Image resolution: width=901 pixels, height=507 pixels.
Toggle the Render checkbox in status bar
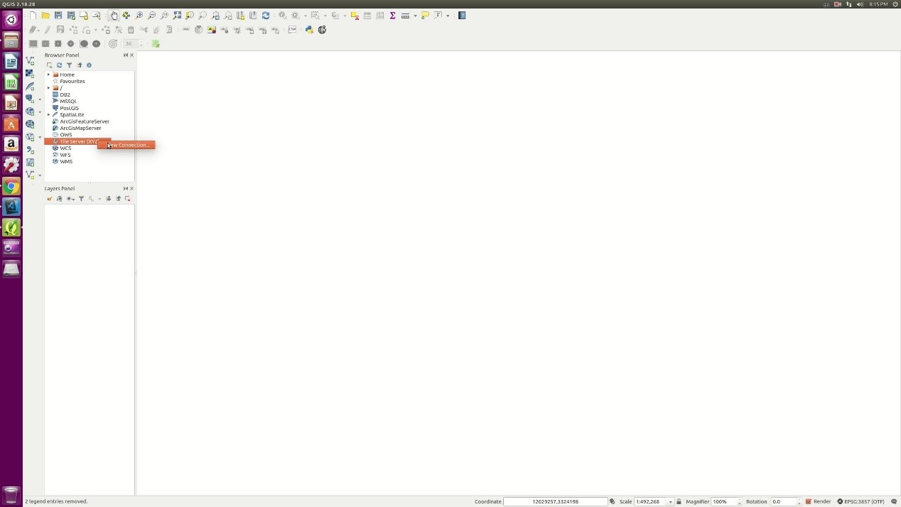[x=809, y=501]
